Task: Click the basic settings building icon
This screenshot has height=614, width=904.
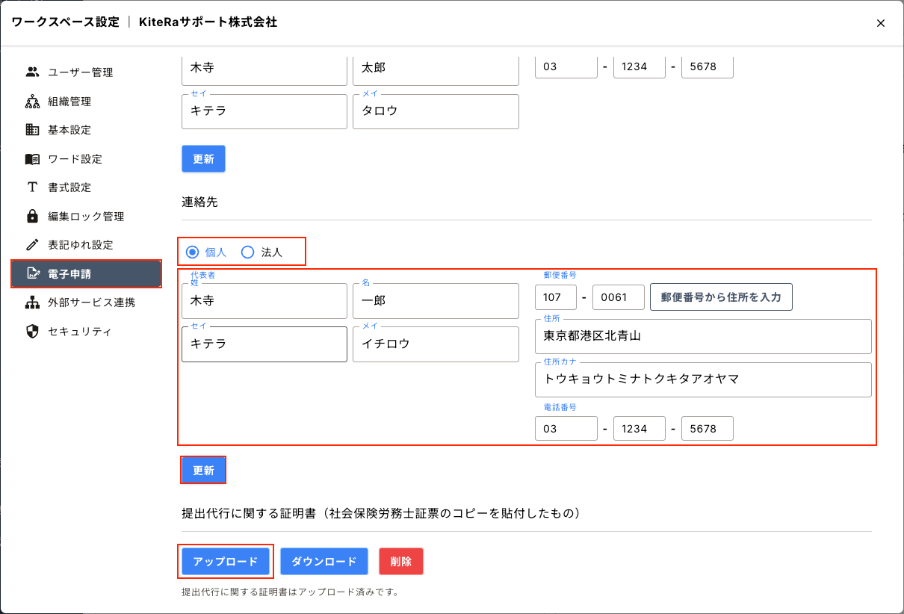Action: click(x=32, y=130)
